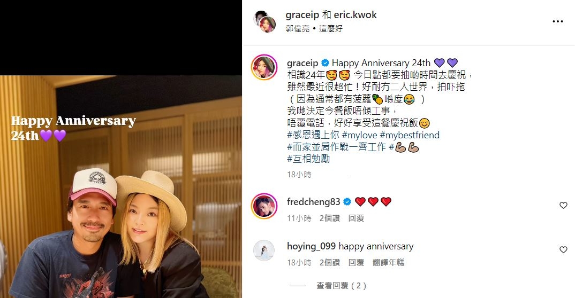Open the three-dot more options menu
The image size is (575, 298).
tap(557, 21)
